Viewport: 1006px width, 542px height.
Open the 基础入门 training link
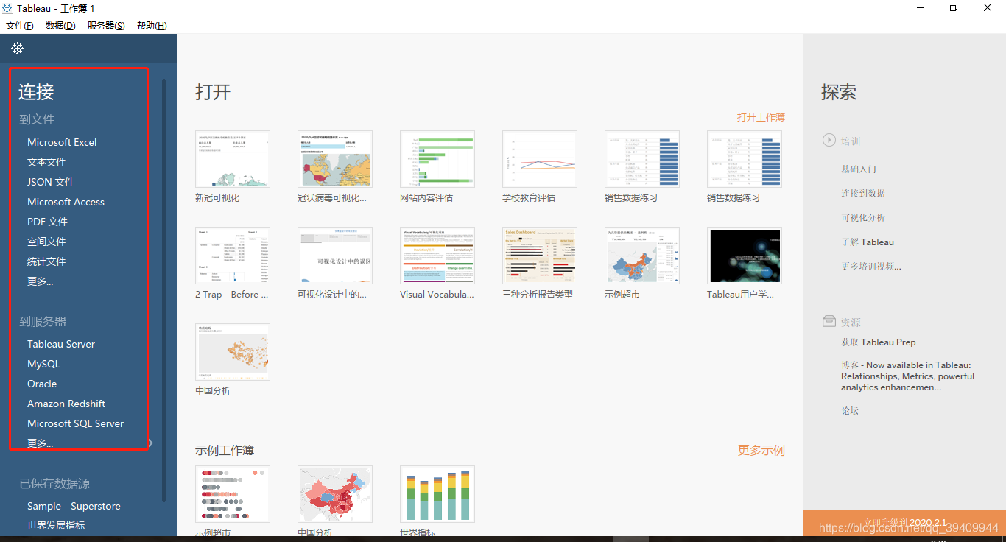(859, 169)
